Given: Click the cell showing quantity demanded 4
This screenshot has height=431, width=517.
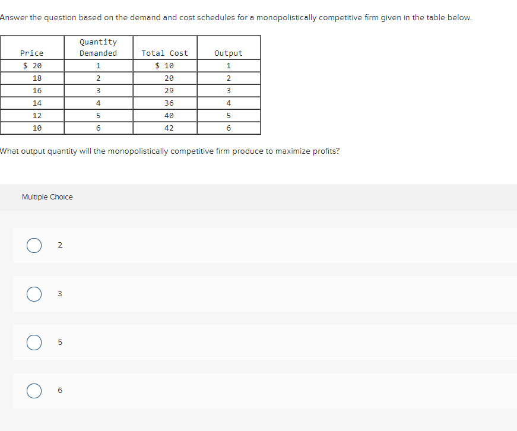Looking at the screenshot, I should pyautogui.click(x=98, y=103).
